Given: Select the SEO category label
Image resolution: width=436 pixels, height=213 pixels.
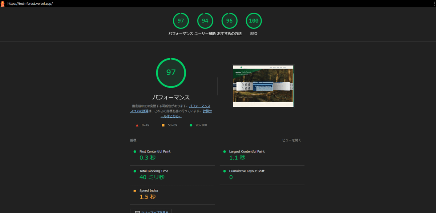Looking at the screenshot, I should [x=254, y=33].
